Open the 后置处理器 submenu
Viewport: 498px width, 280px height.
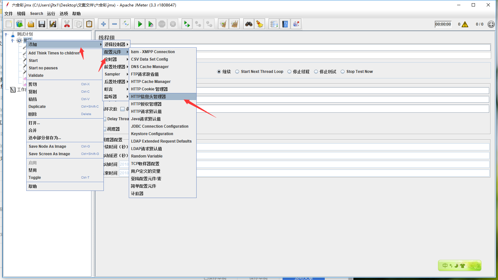116,82
